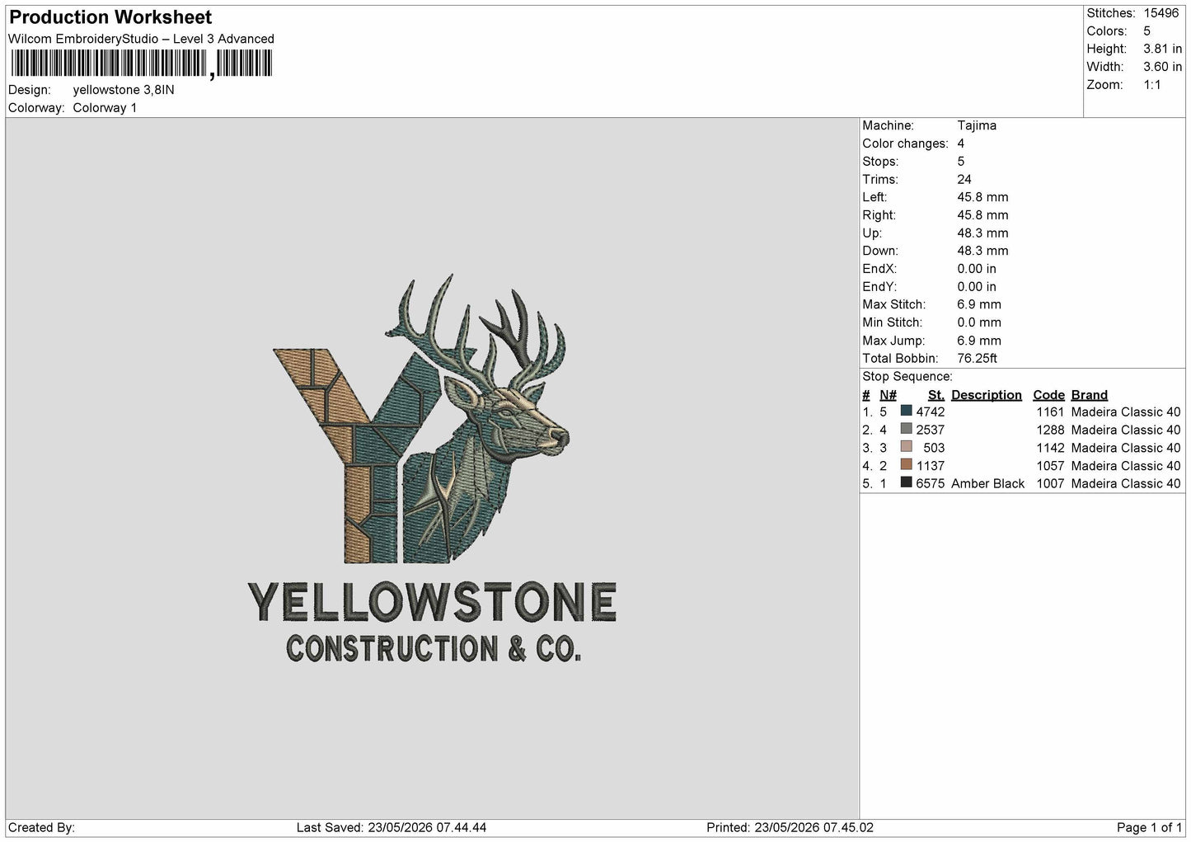Screen dimensions: 1191x842
Task: Click the Zoom value 1:1
Action: pyautogui.click(x=1152, y=85)
